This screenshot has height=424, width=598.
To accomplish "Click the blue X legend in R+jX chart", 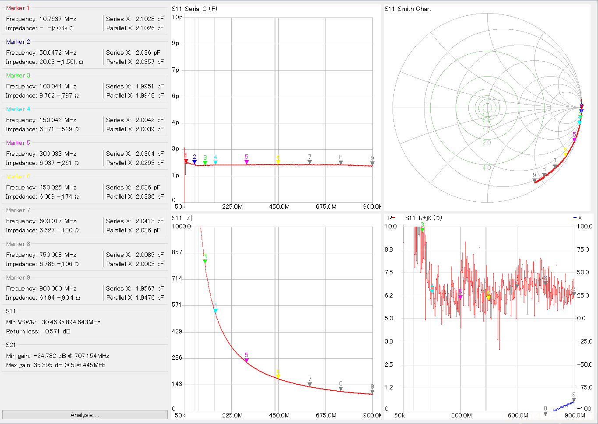I will 577,217.
